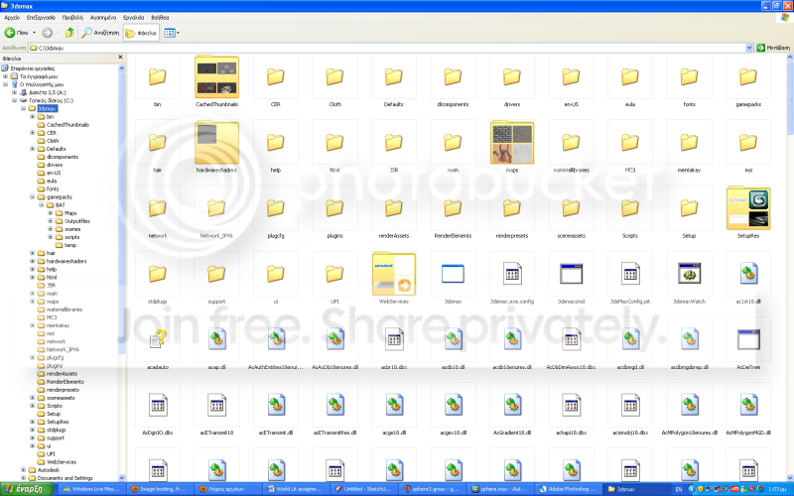Select the 3dsmaxWatch file icon
The height and width of the screenshot is (496, 794).
coord(689,274)
